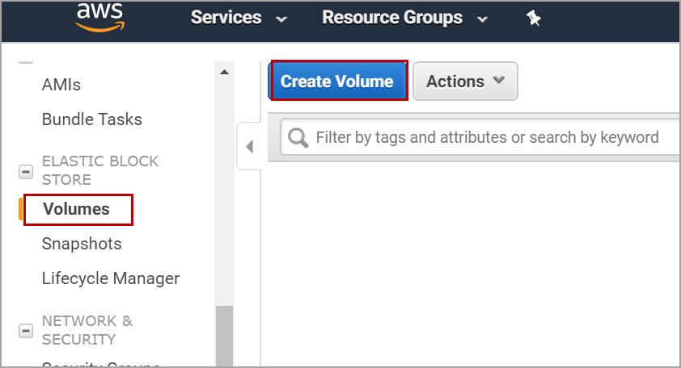This screenshot has height=368, width=681.
Task: Go to AMIs in the sidebar
Action: click(61, 85)
